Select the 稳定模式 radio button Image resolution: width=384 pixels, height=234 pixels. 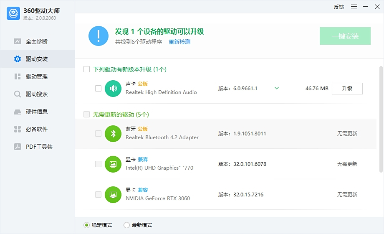point(86,225)
